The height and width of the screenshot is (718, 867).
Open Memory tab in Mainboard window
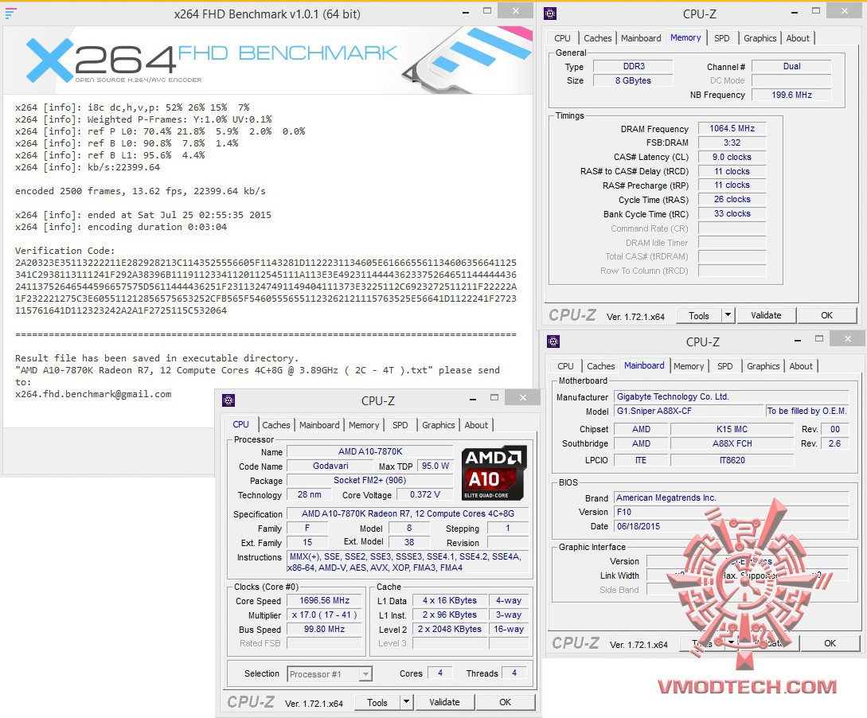coord(689,366)
